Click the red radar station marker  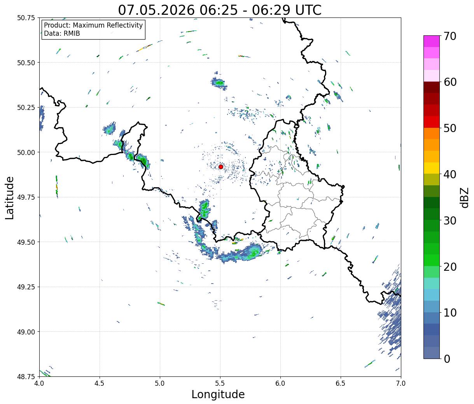pyautogui.click(x=221, y=167)
